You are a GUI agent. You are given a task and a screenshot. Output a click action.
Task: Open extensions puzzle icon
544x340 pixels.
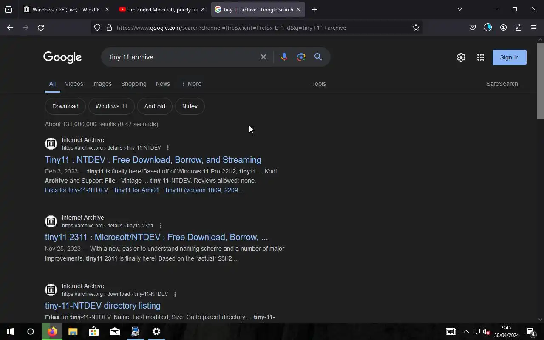518,28
